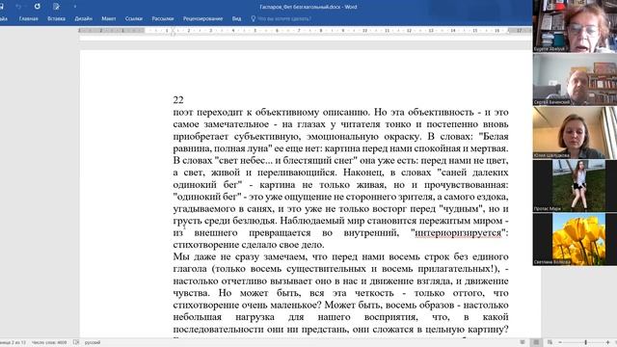Open the Рецензирование tab
The height and width of the screenshot is (347, 617).
(202, 18)
